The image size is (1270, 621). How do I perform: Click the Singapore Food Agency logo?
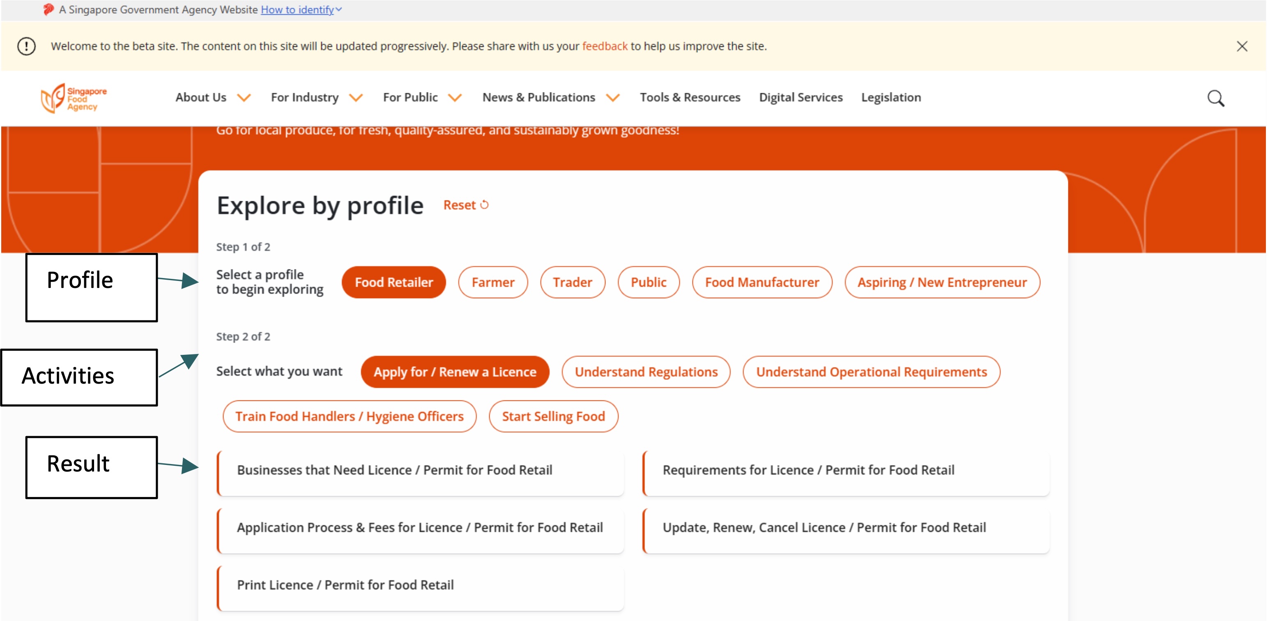74,98
